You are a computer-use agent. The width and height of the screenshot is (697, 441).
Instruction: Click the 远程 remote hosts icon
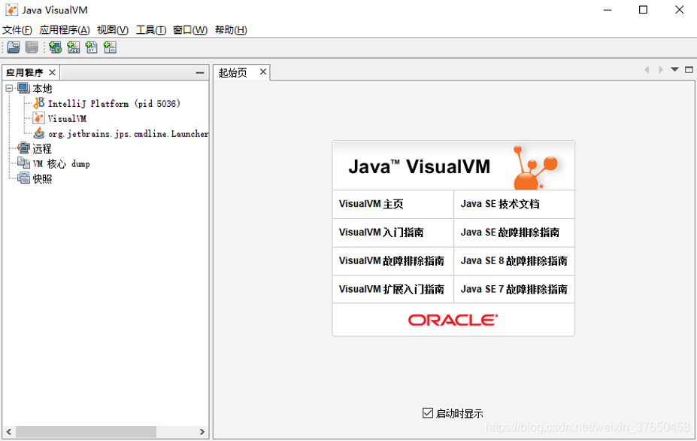[23, 148]
